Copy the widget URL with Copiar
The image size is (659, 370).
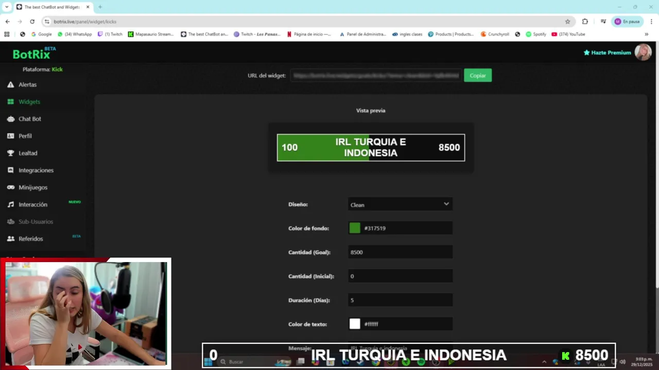477,76
